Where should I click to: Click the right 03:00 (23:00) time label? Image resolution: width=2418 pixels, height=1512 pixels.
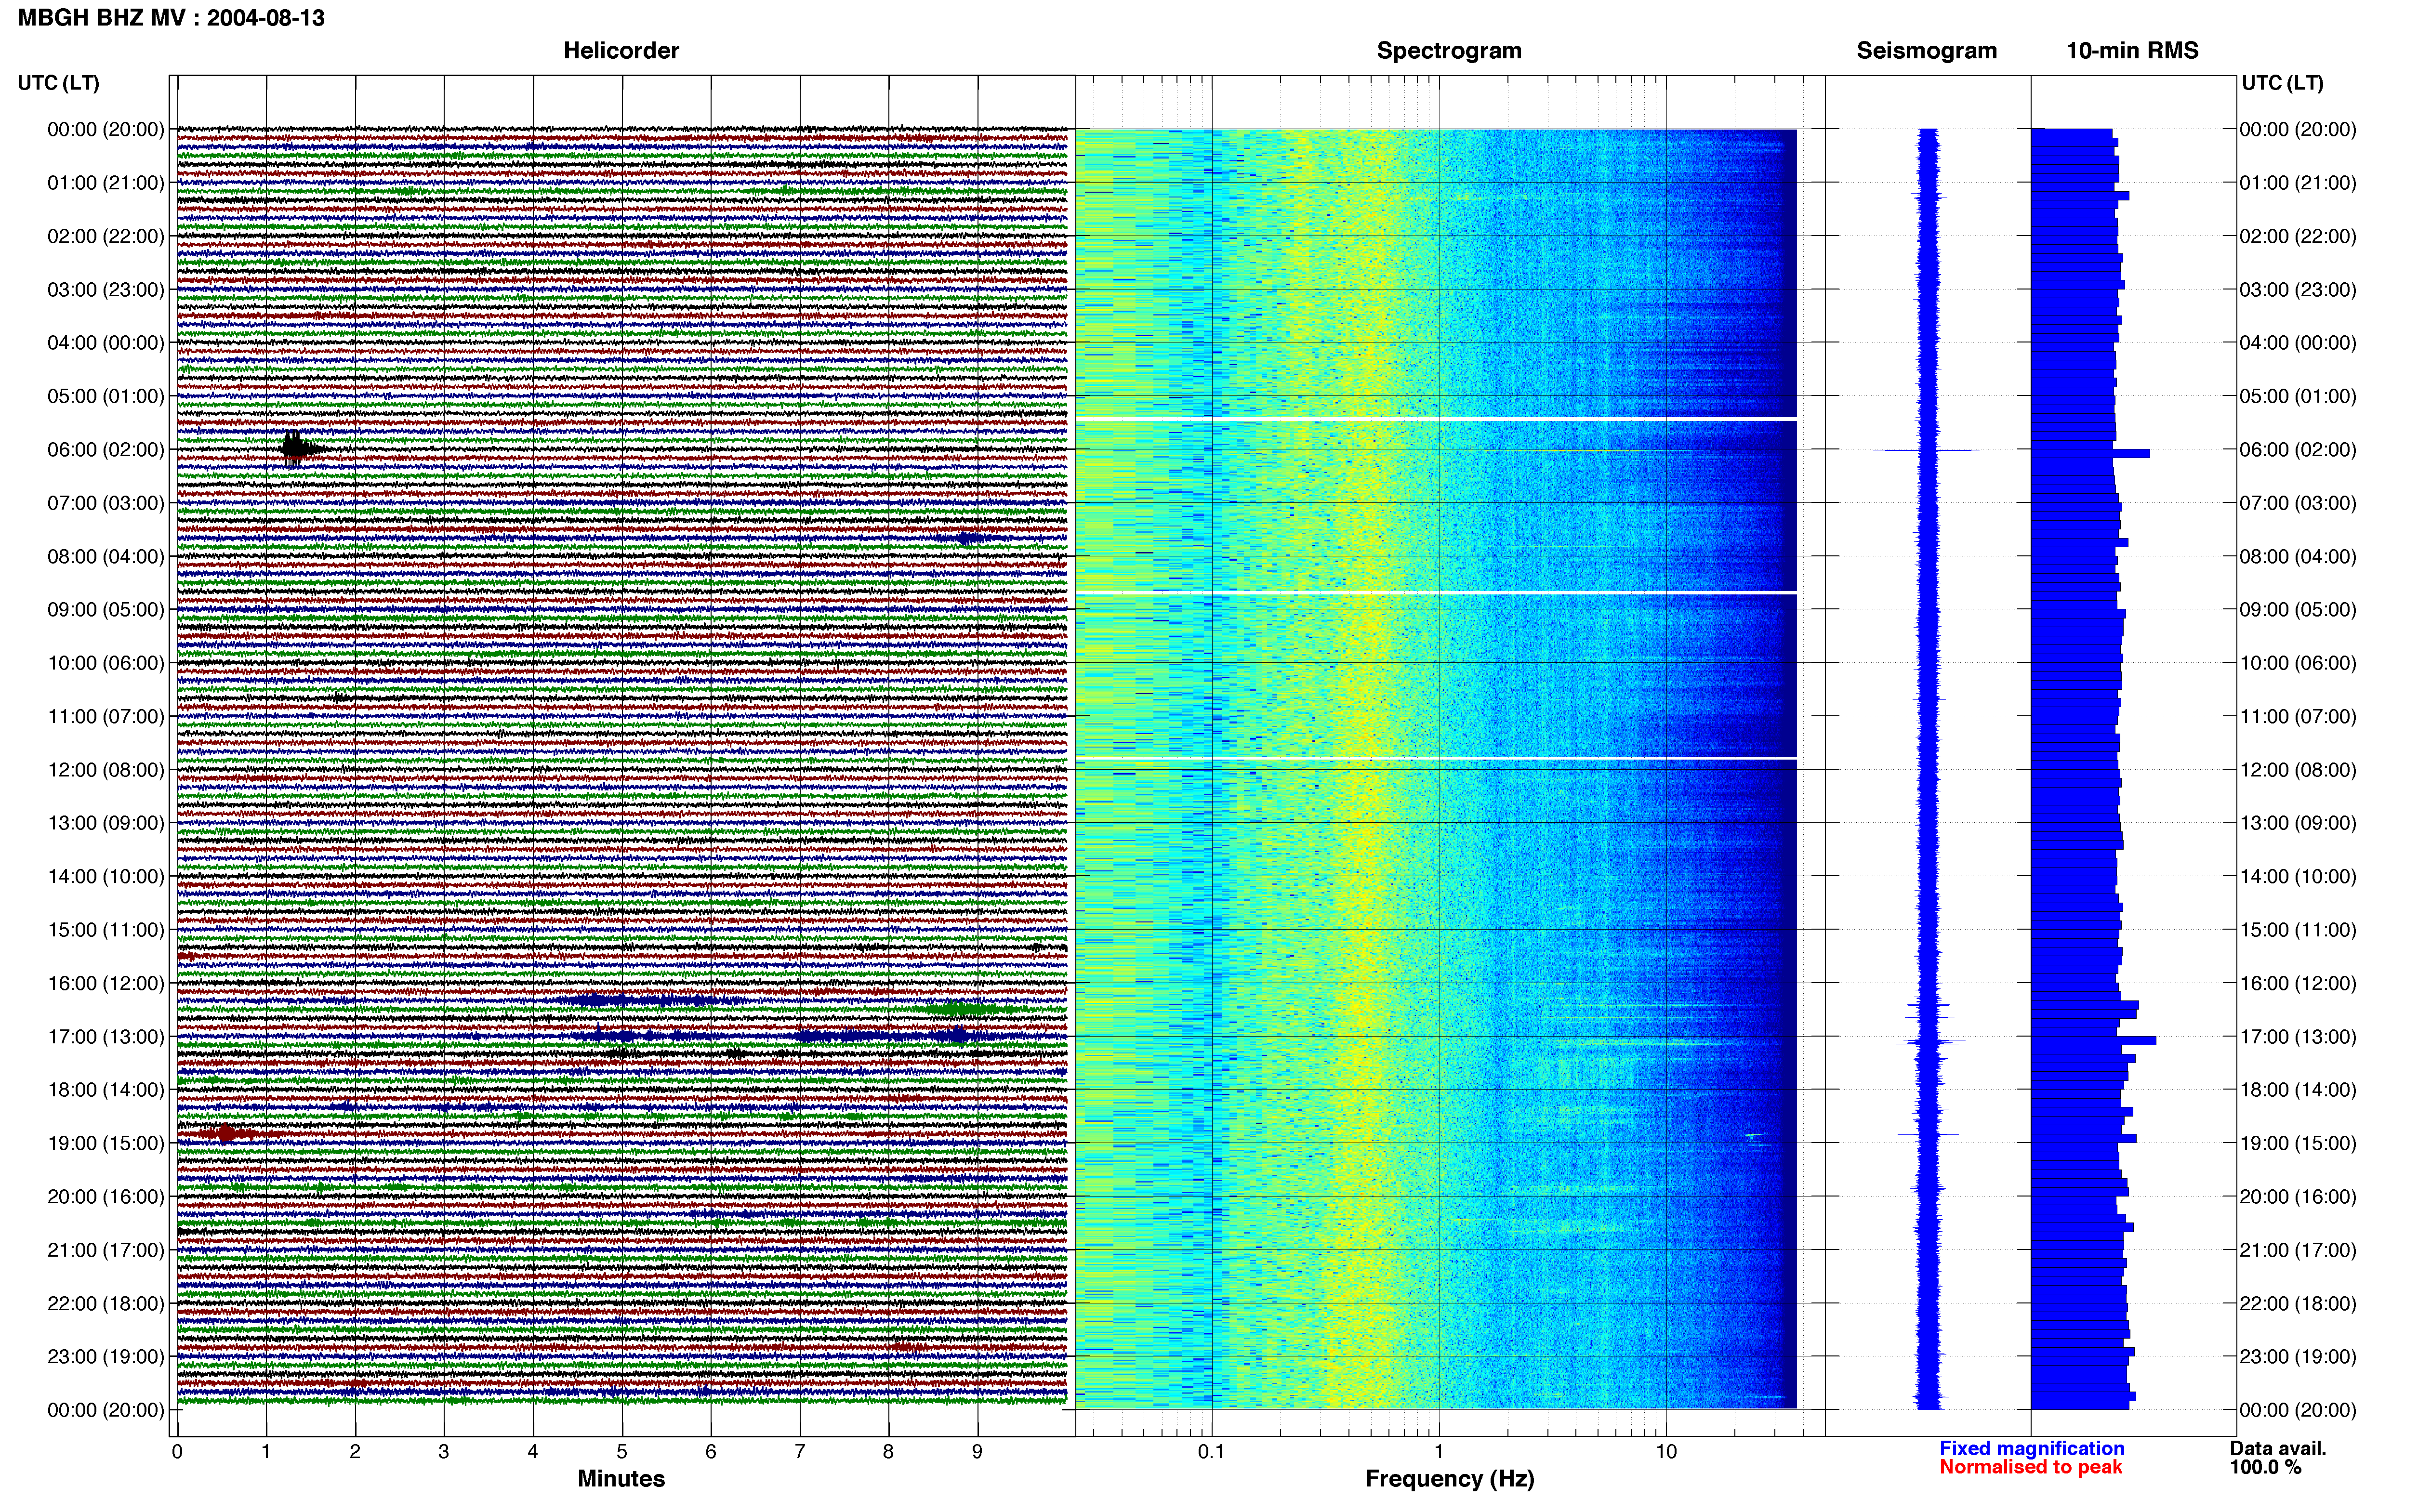(x=2298, y=290)
